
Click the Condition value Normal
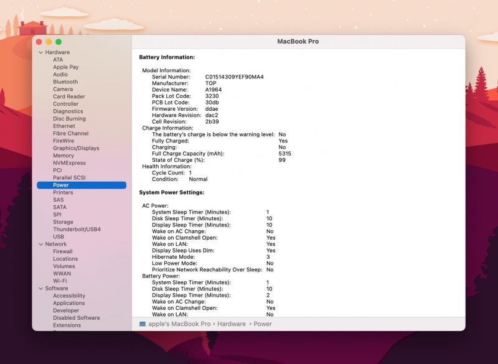[x=198, y=179]
